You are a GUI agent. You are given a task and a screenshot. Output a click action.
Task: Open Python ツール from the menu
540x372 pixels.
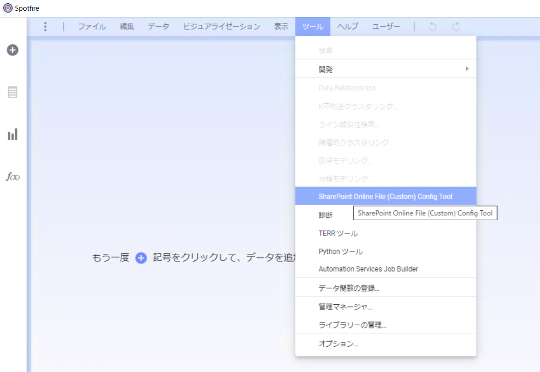point(386,251)
